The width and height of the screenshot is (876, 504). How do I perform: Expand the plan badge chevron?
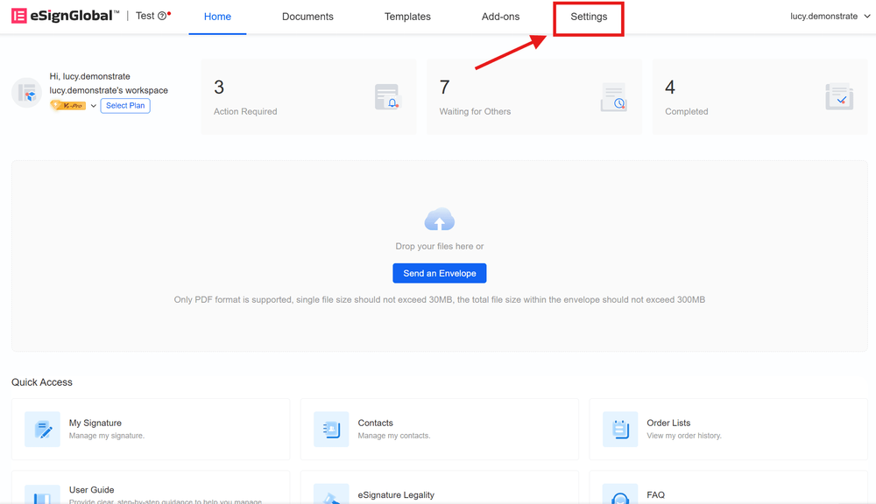(x=94, y=106)
